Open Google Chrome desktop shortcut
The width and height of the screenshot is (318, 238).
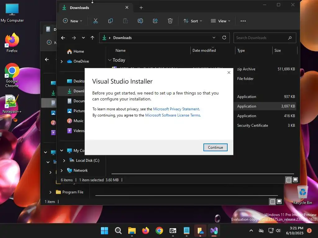click(12, 75)
